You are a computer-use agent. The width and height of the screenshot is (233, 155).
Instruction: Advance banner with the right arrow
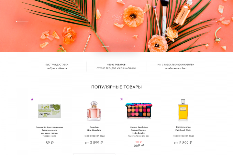(211, 22)
